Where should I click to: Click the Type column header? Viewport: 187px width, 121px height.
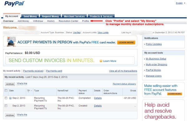(x=36, y=91)
